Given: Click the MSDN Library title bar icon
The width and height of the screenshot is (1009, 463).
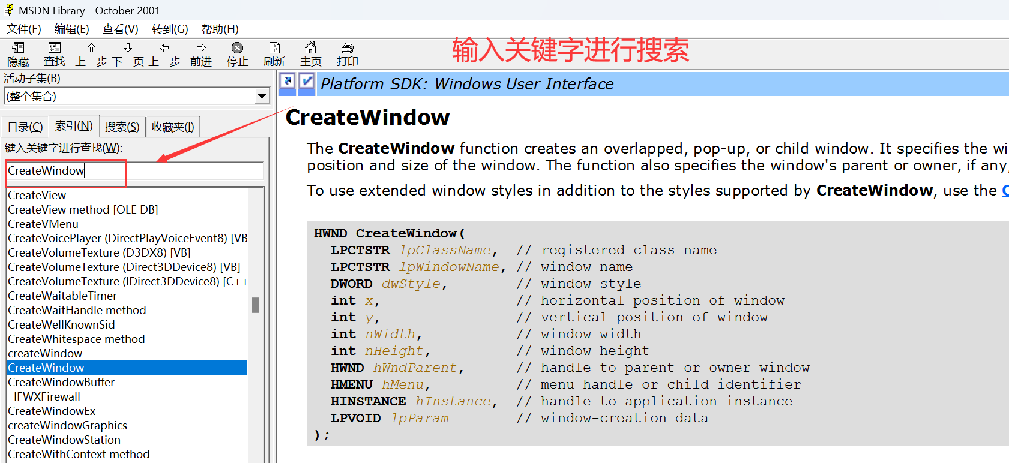Looking at the screenshot, I should click(x=8, y=10).
